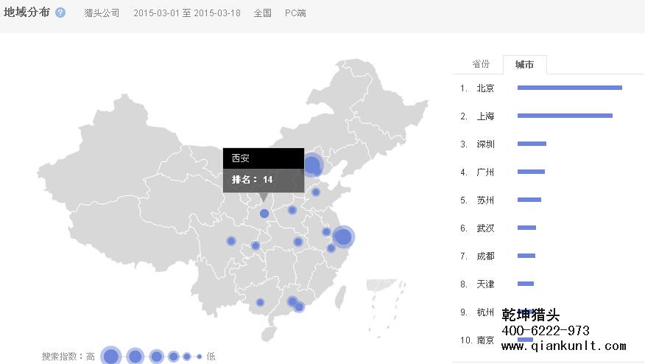The image size is (645, 364).
Task: Click the 西安 bubble under the tooltip pointer
Action: (264, 213)
